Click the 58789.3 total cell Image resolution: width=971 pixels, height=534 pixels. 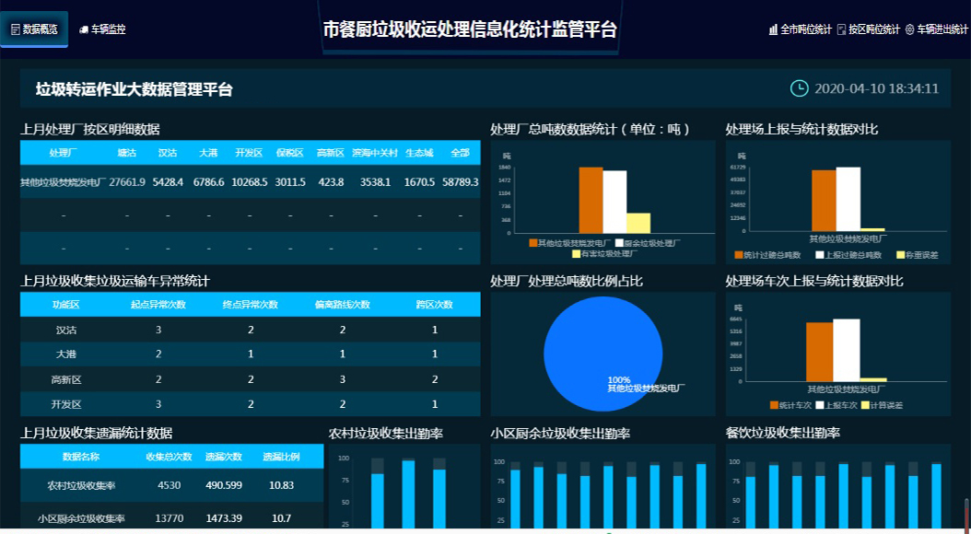click(x=460, y=182)
